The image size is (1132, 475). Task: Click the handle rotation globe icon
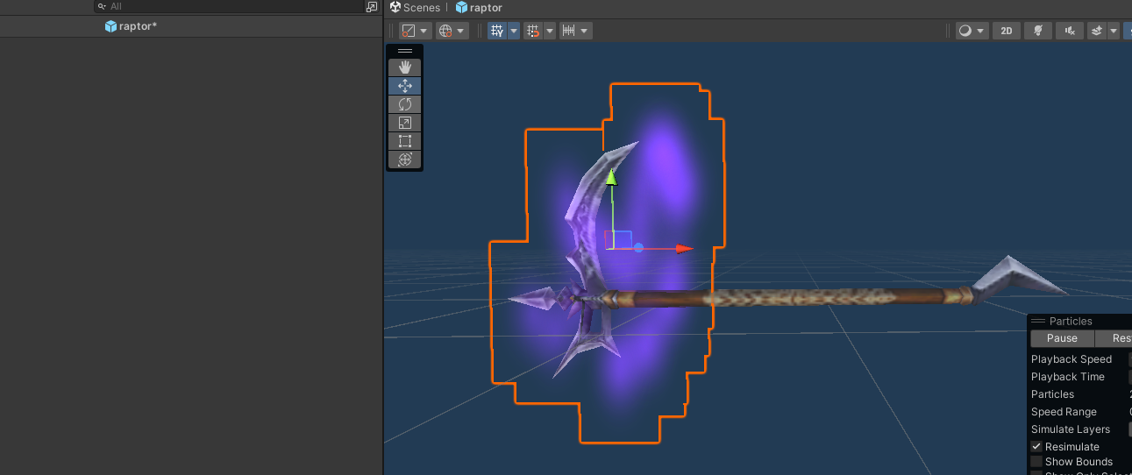click(445, 31)
